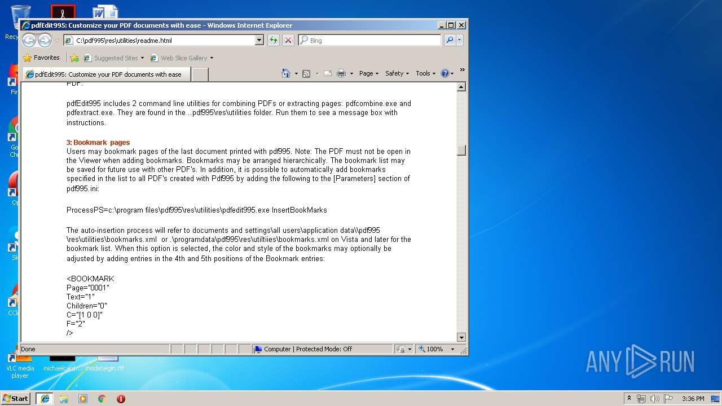
Task: Click Internet Explorer taskbar icon
Action: pos(45,399)
